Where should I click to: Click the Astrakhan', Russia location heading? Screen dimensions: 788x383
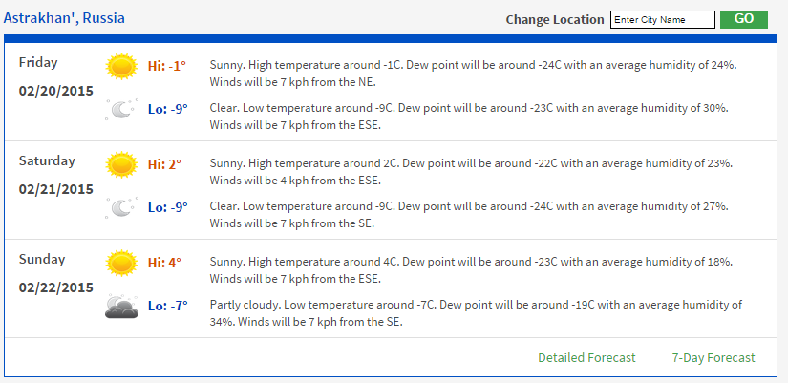point(64,18)
